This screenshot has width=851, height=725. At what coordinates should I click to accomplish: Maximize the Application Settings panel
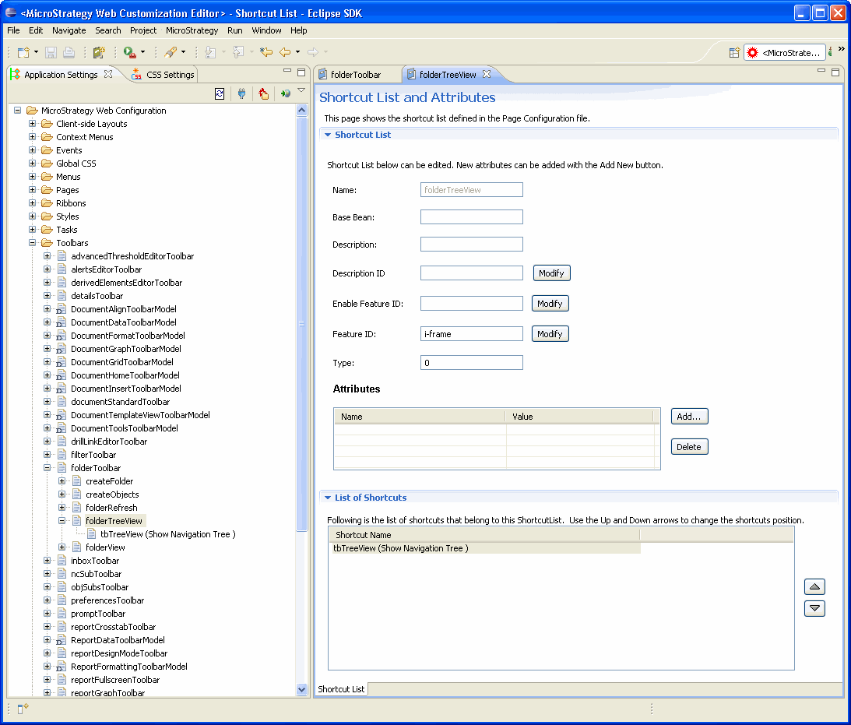point(302,72)
